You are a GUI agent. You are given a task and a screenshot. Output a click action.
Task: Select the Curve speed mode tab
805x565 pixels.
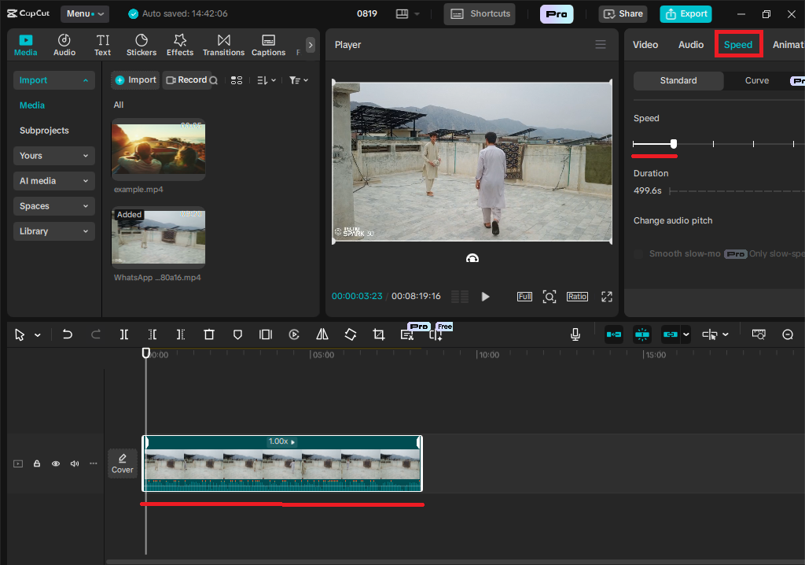757,80
